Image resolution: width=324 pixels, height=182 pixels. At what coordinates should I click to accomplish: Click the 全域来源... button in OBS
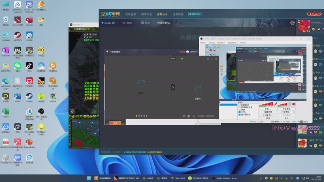268,115
